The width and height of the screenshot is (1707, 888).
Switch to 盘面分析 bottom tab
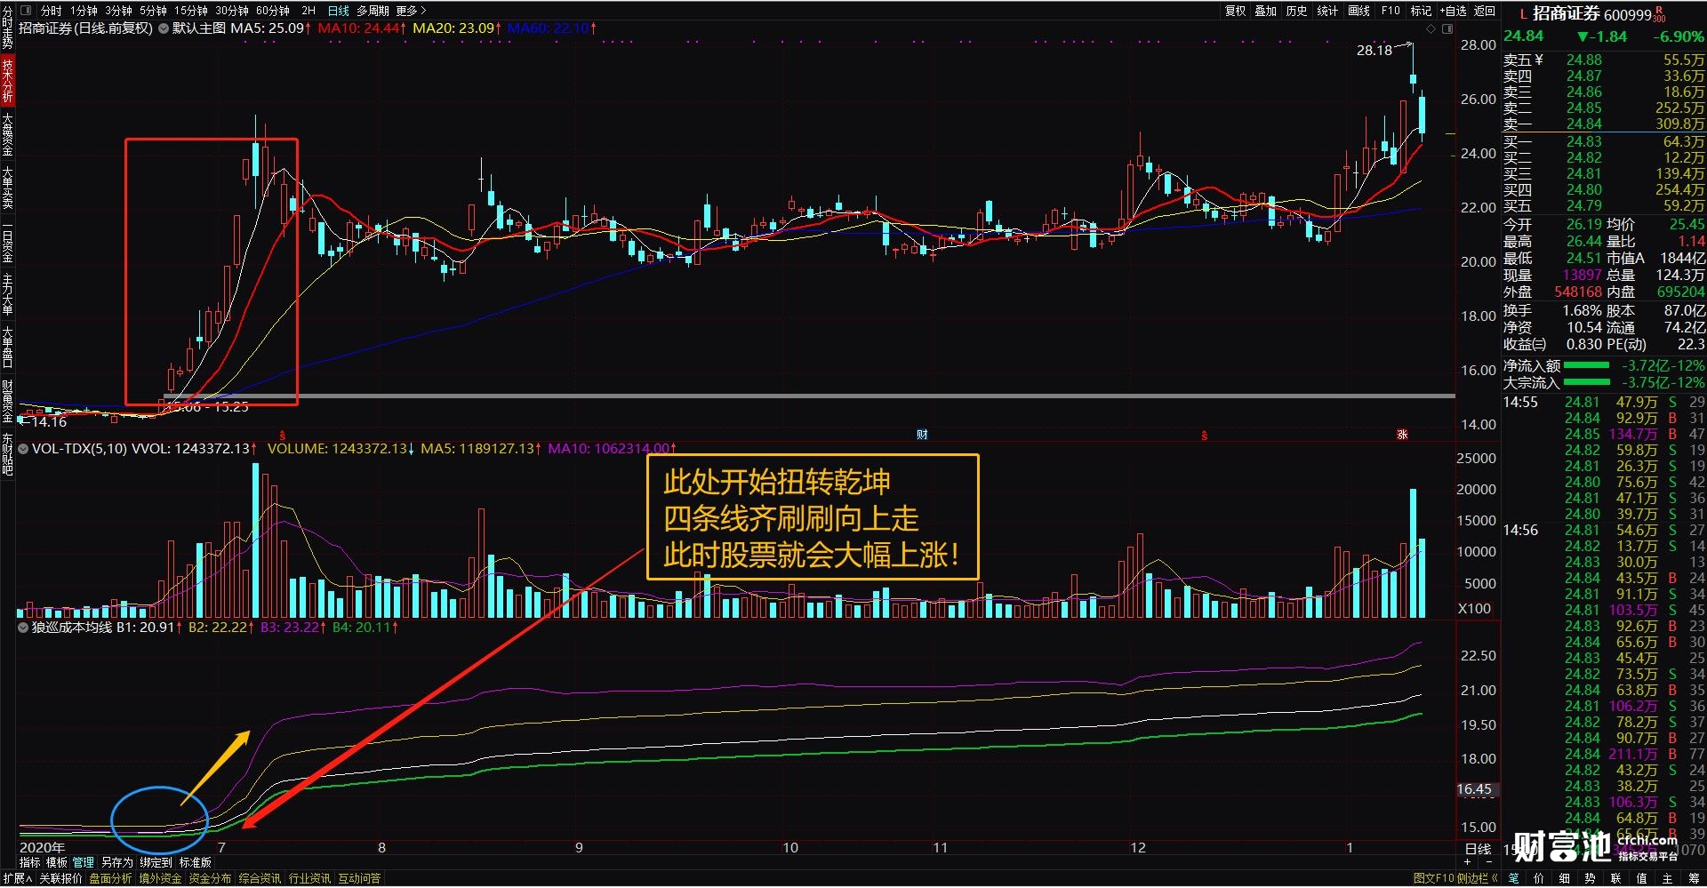[110, 878]
